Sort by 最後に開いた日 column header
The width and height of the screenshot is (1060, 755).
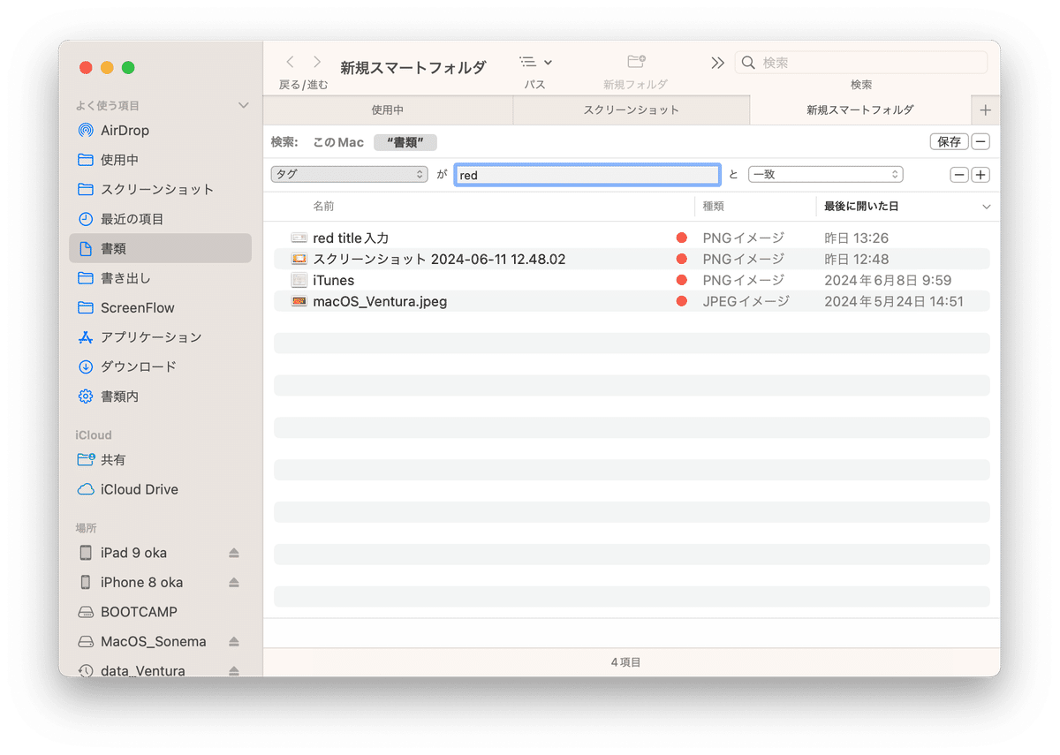861,206
